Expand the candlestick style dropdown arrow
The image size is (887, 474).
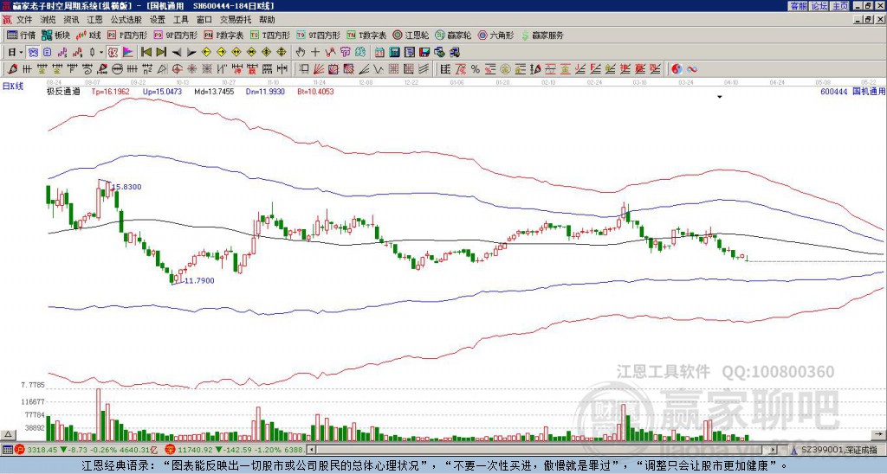[x=102, y=52]
